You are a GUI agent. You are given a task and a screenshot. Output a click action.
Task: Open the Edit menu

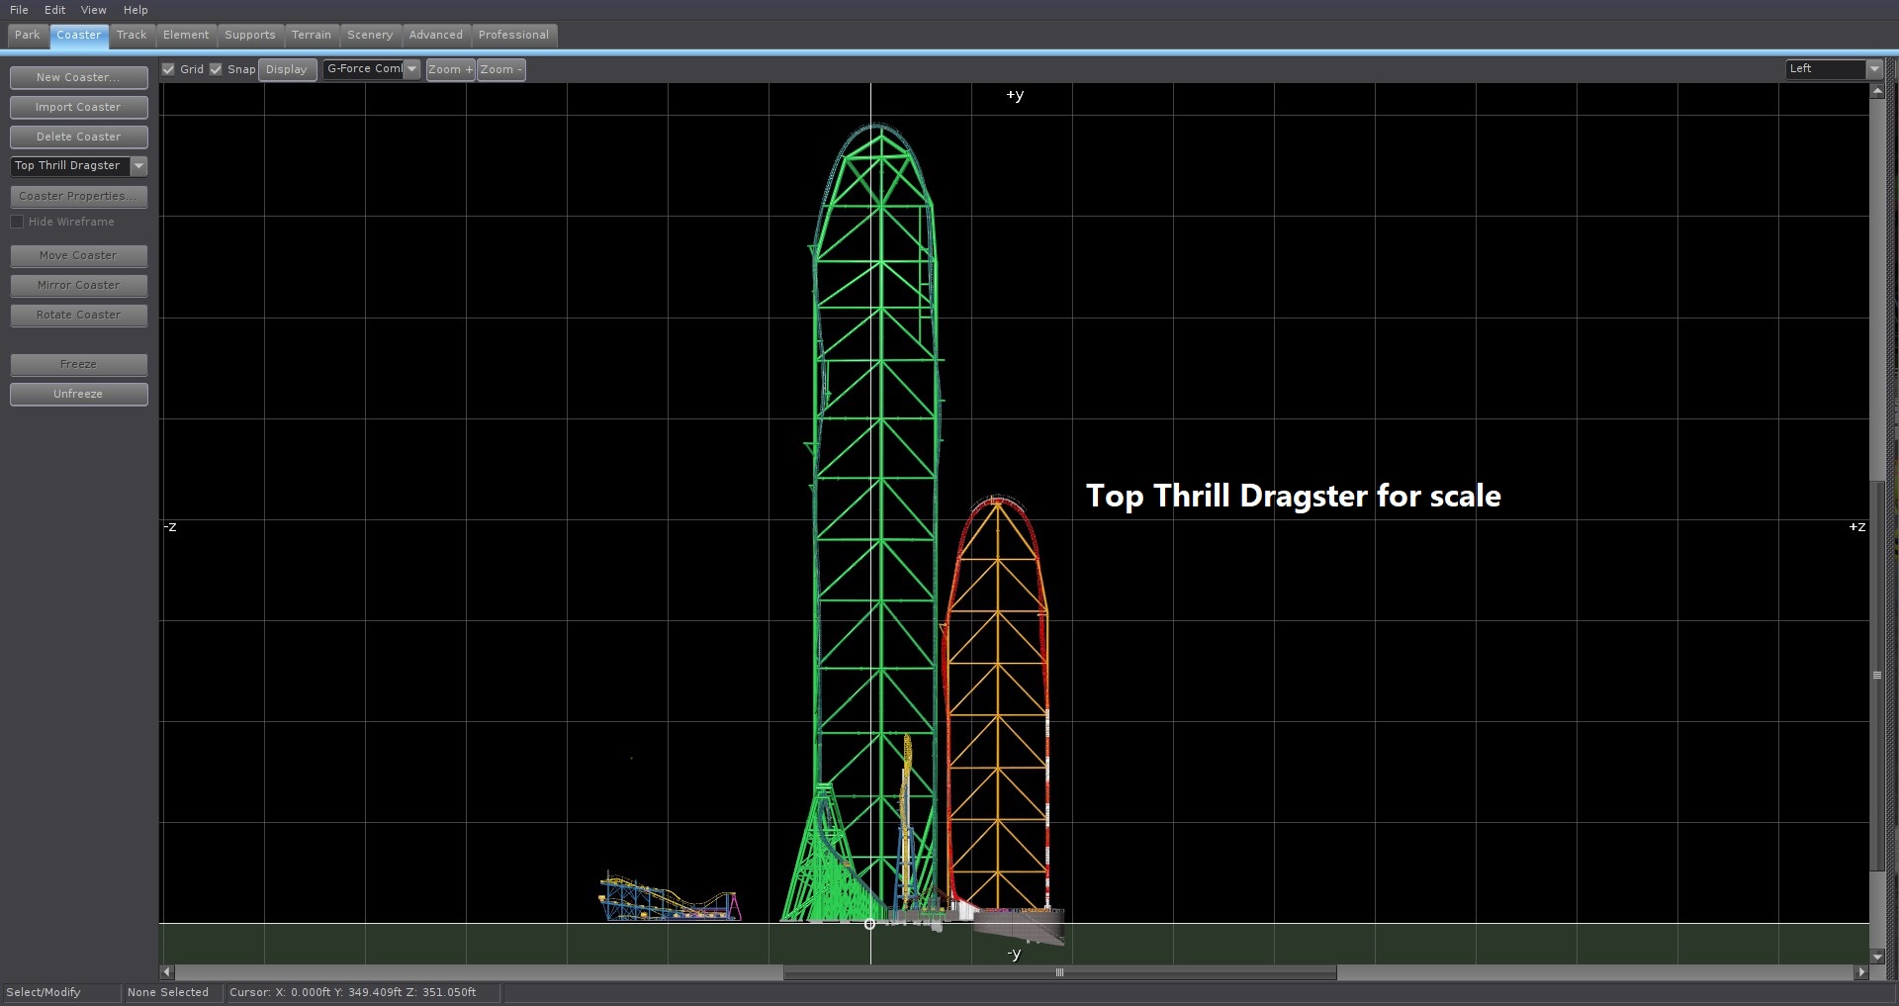(x=55, y=10)
